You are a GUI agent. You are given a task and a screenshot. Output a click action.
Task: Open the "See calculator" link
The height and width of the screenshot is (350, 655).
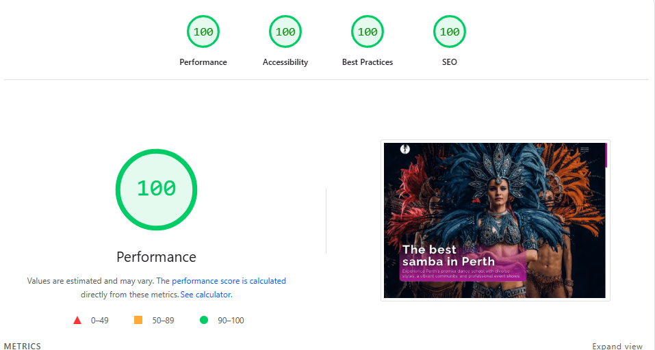click(x=205, y=295)
